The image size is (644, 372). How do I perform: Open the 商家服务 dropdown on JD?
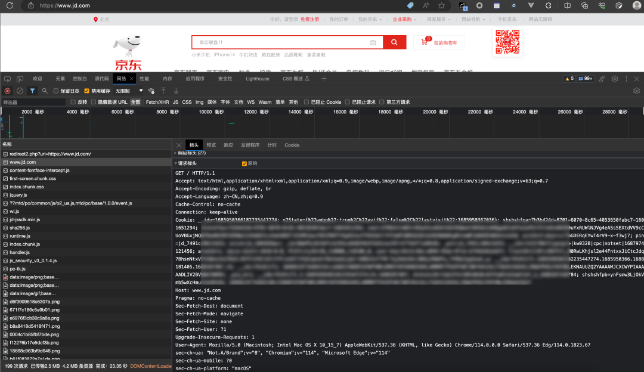439,19
